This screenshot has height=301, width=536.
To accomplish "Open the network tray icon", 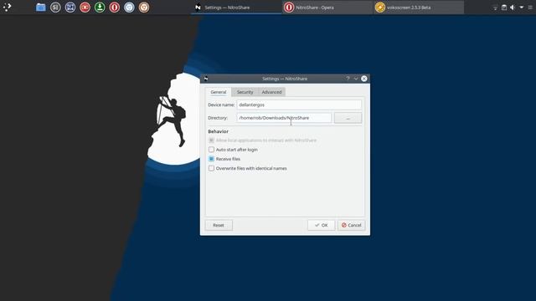I will (x=495, y=8).
